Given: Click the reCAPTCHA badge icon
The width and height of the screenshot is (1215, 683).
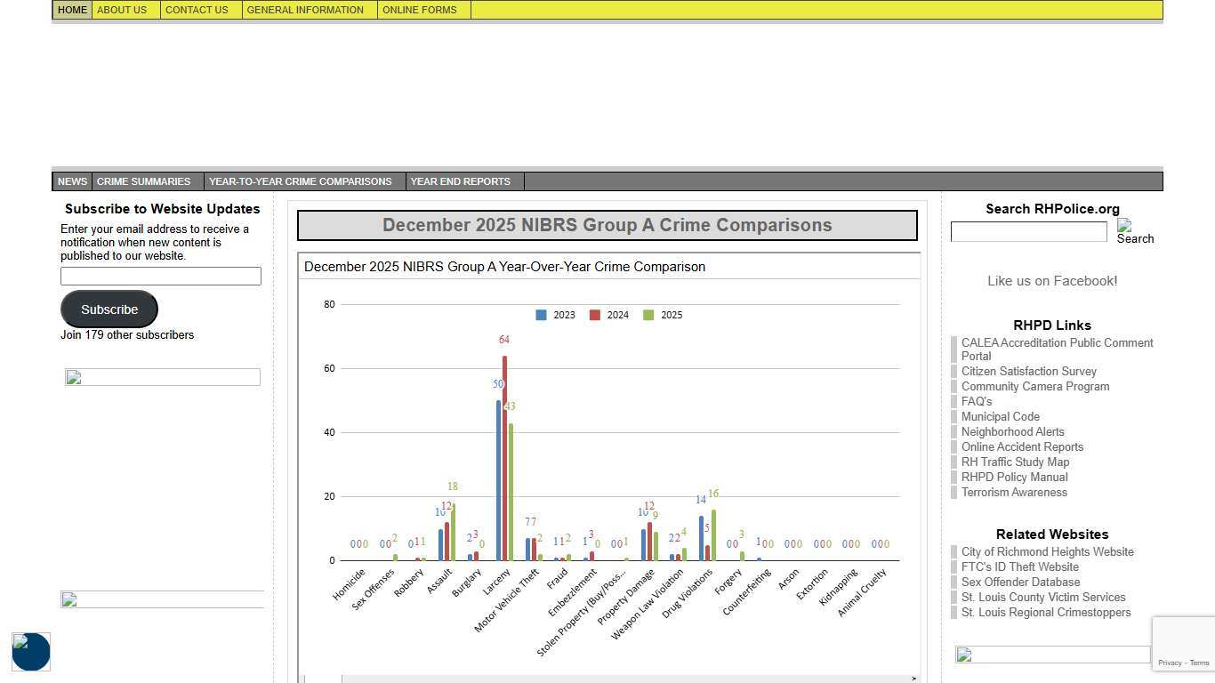Looking at the screenshot, I should click(x=1183, y=638).
